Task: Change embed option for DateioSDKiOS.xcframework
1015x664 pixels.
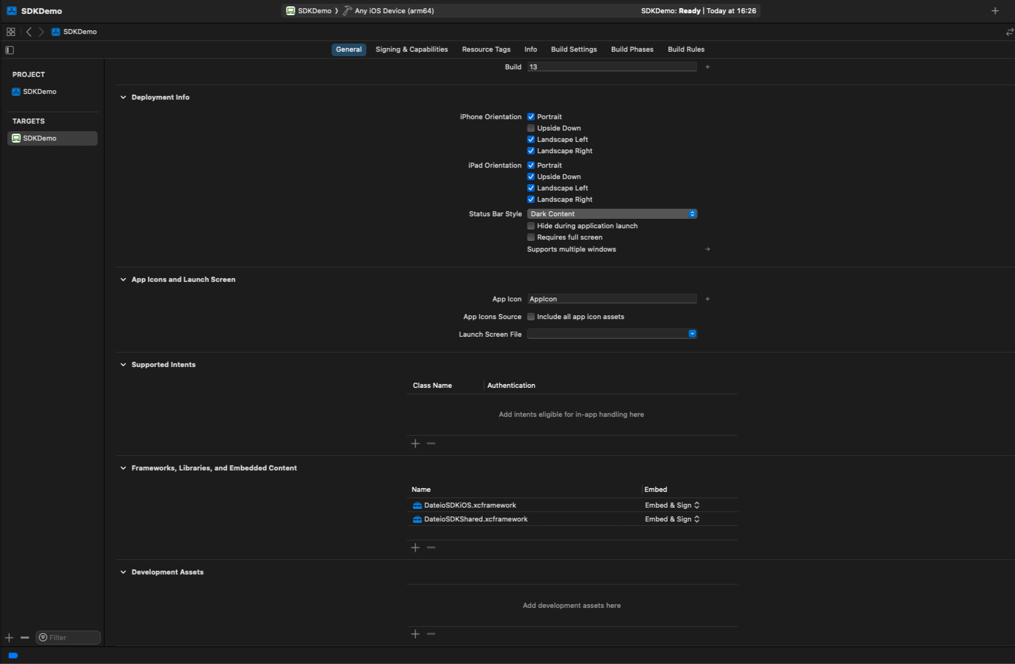Action: (x=672, y=505)
